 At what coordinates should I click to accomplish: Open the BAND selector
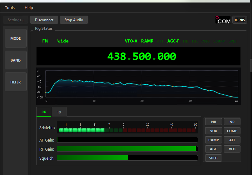click(x=16, y=60)
